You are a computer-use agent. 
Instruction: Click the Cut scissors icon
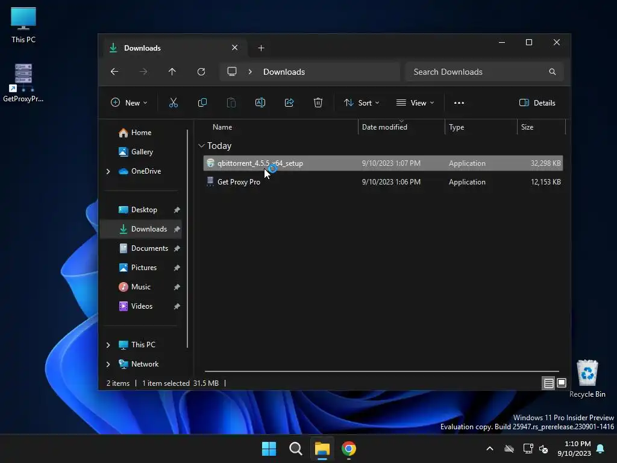click(173, 102)
